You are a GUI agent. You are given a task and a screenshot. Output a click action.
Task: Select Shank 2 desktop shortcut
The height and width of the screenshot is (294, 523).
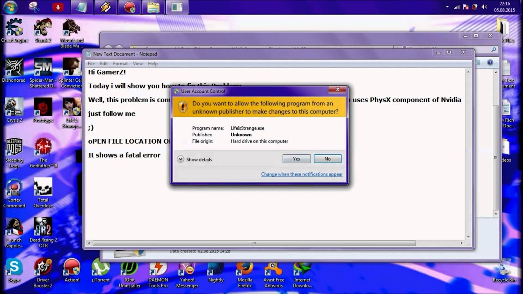coord(43,30)
